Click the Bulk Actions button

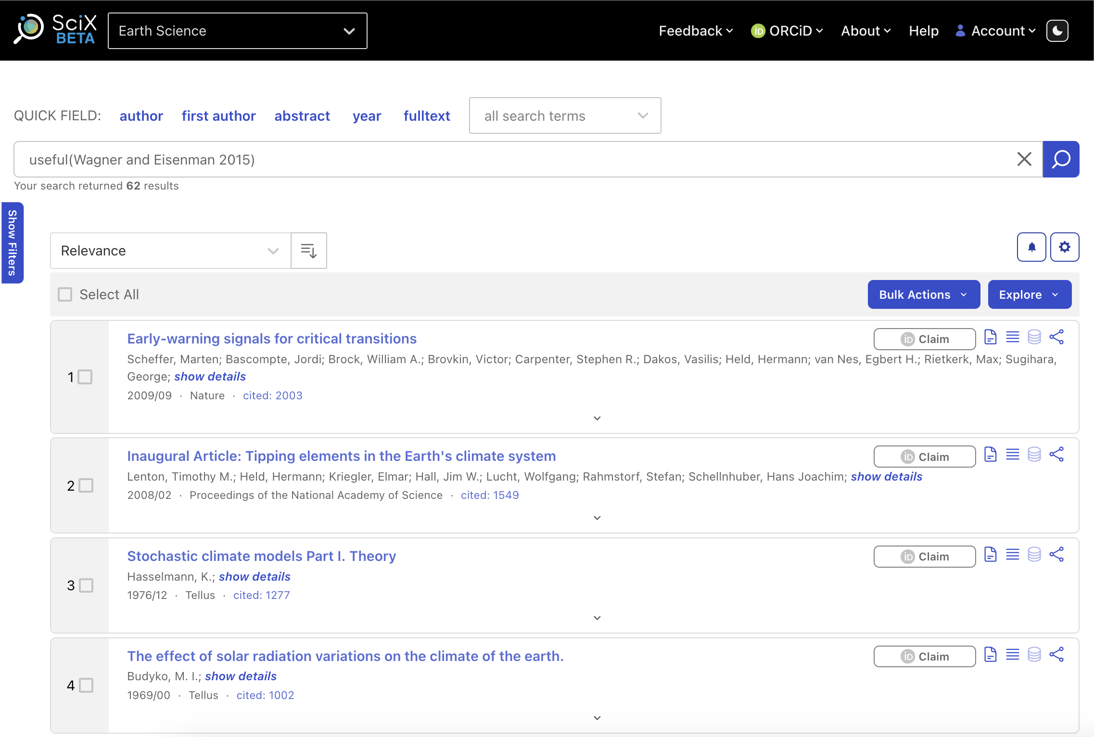coord(923,294)
